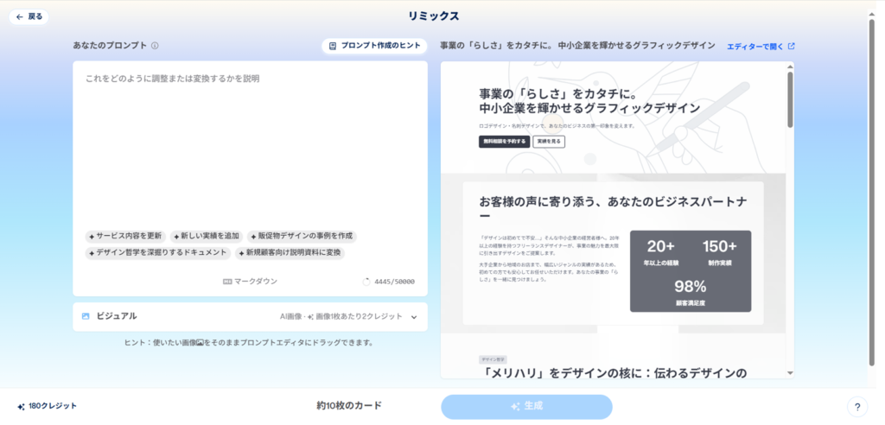Click 無料相談を予約する in the preview
This screenshot has height=425, width=885.
coord(503,142)
